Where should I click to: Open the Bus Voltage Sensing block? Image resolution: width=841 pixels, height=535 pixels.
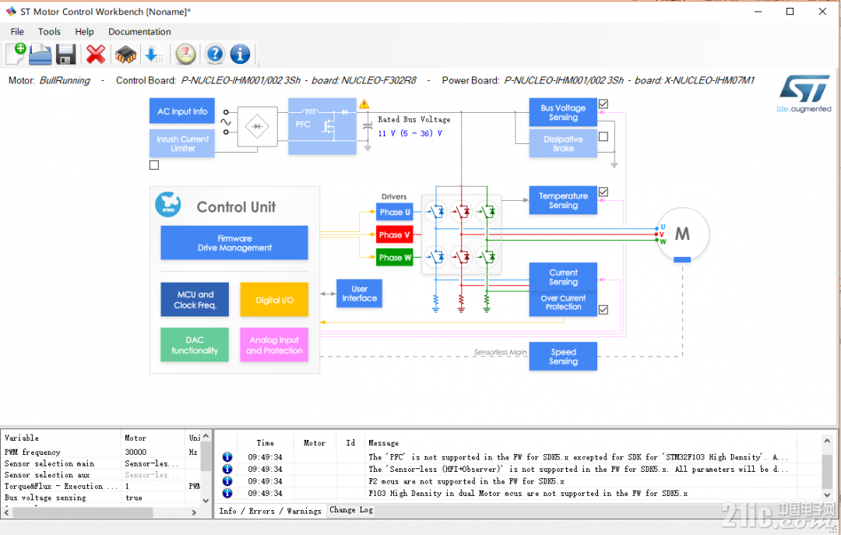point(563,112)
